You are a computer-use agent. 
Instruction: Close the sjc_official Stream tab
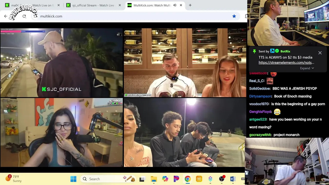[x=120, y=5]
